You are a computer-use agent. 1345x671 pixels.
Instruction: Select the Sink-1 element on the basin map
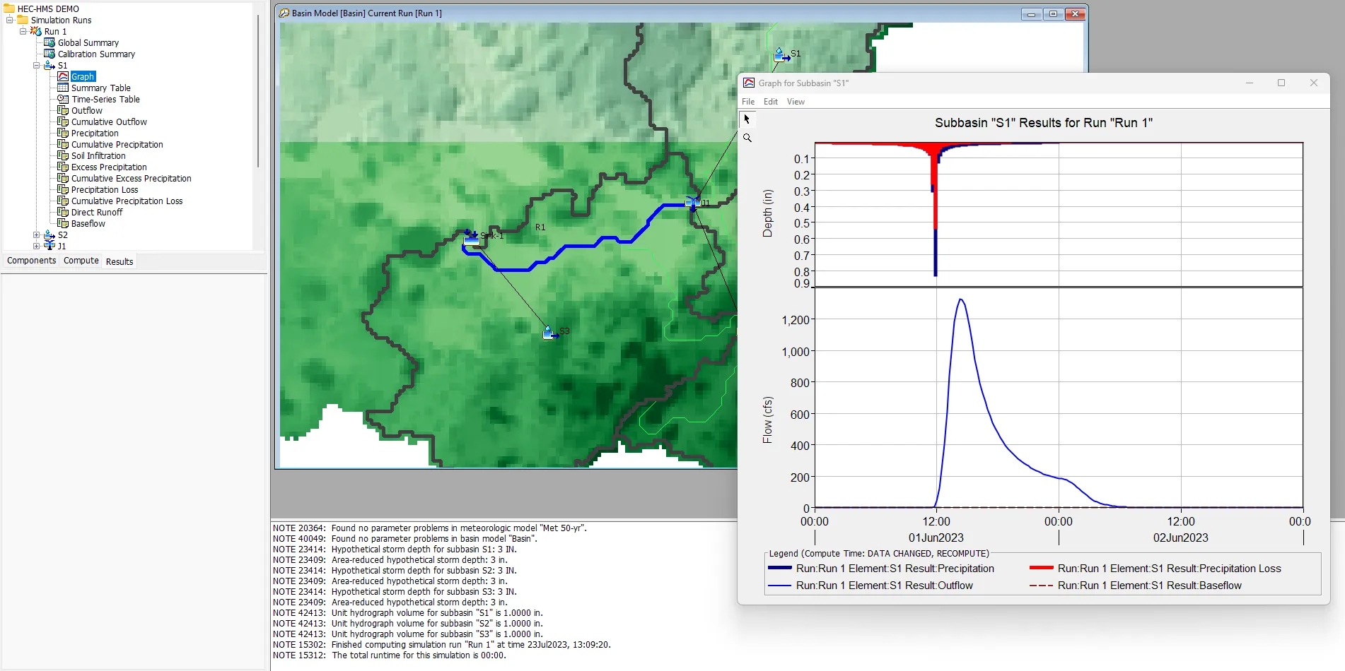472,239
